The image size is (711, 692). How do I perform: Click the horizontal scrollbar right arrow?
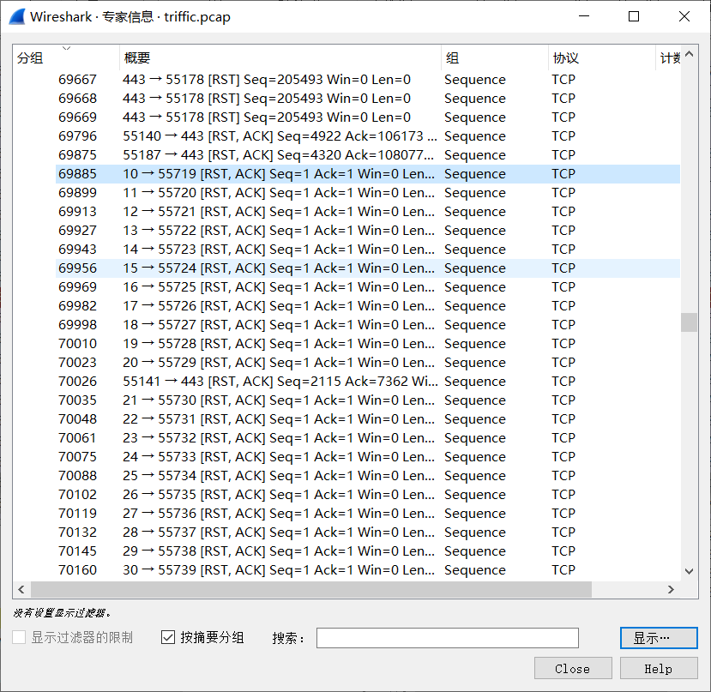671,589
